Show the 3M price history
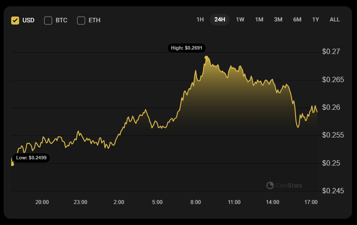 point(278,20)
